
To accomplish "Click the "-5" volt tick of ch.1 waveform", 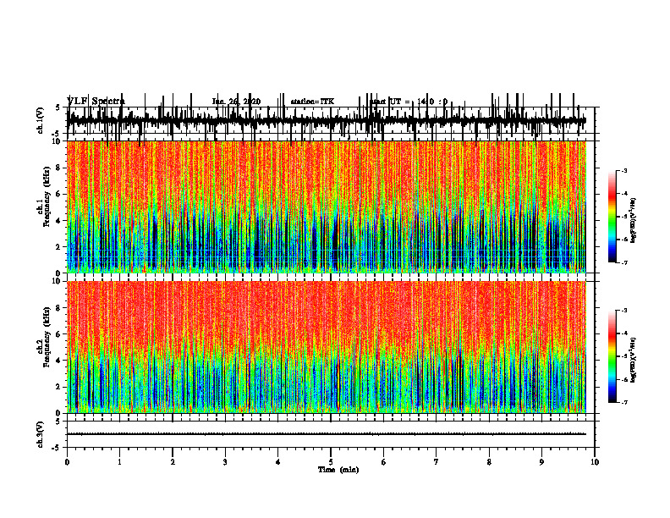I will click(x=57, y=134).
